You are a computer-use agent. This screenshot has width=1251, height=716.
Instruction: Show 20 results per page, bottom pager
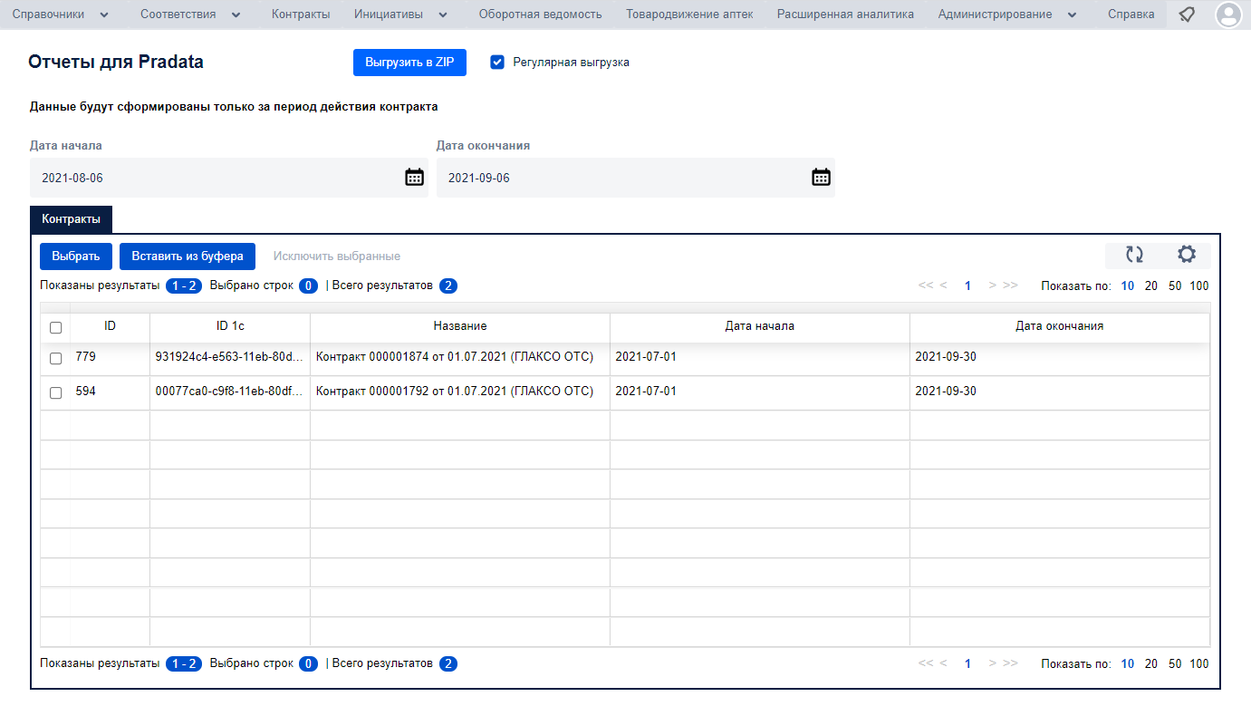(1151, 664)
